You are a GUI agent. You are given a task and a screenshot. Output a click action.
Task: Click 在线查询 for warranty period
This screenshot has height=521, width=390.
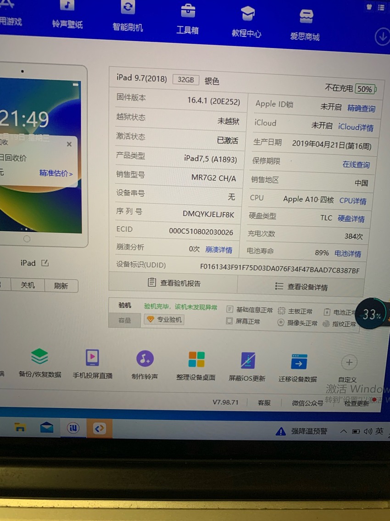pyautogui.click(x=356, y=165)
